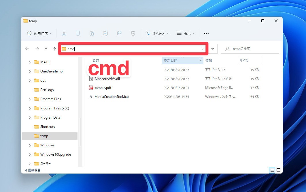Click the magnifier icon in search box
306x192 pixels.
point(227,49)
